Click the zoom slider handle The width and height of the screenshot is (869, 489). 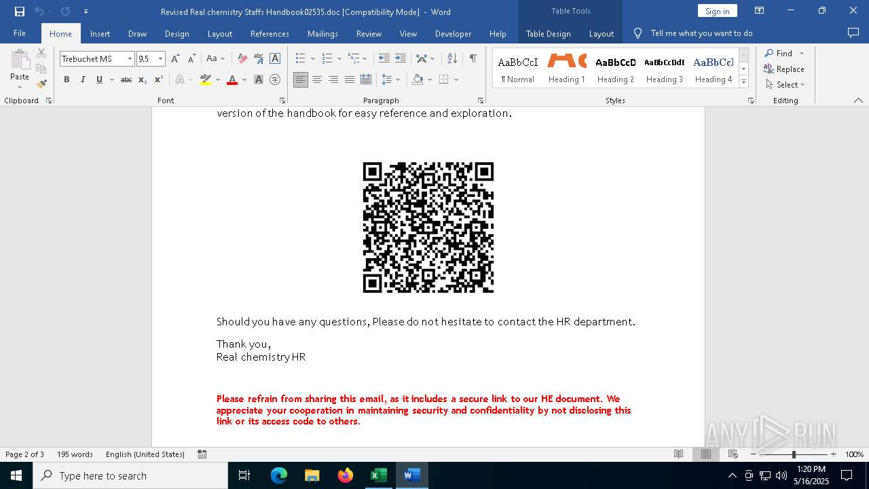(x=794, y=454)
